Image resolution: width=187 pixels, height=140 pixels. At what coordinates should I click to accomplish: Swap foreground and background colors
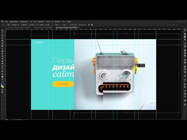tap(3, 84)
